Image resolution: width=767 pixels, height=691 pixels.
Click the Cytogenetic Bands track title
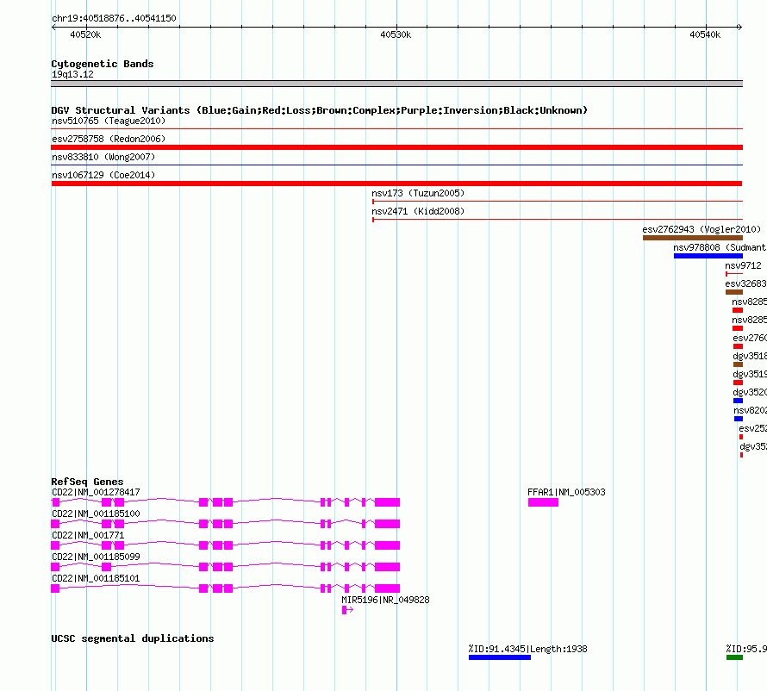point(103,64)
